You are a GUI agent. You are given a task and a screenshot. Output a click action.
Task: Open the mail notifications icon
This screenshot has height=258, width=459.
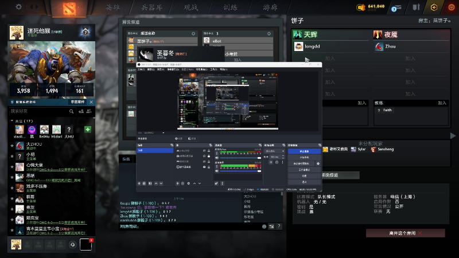coord(396,7)
